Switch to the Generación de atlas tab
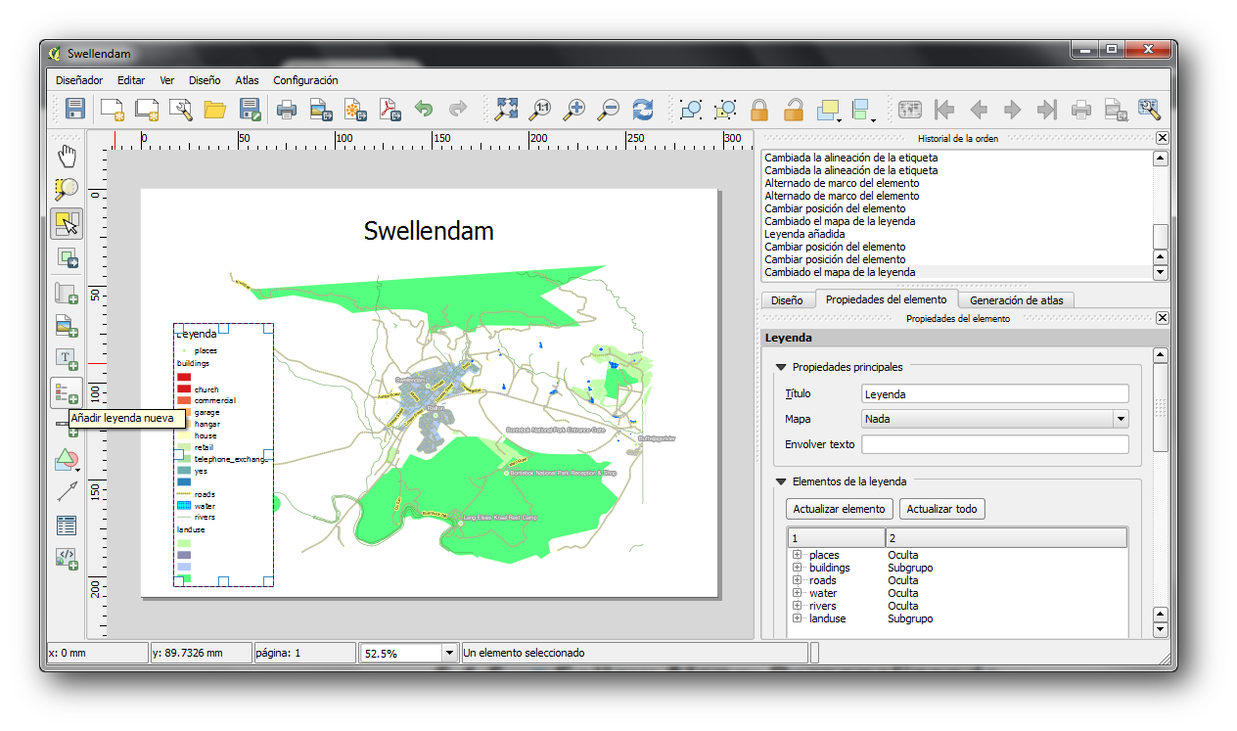This screenshot has height=731, width=1237. point(1016,300)
